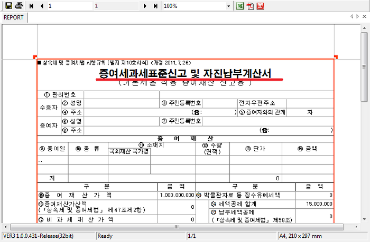Screen dimensions: 370x242
Task: Click the 증여자 ⑦ 주민등록번호 label
Action: coord(181,121)
